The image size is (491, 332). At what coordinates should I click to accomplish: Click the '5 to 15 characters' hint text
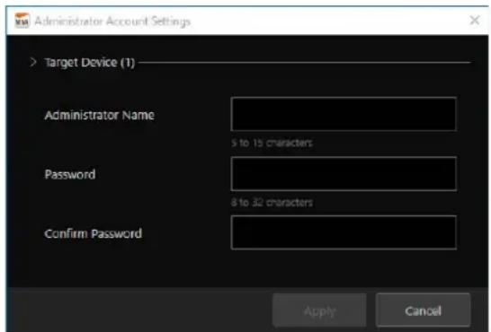point(272,143)
